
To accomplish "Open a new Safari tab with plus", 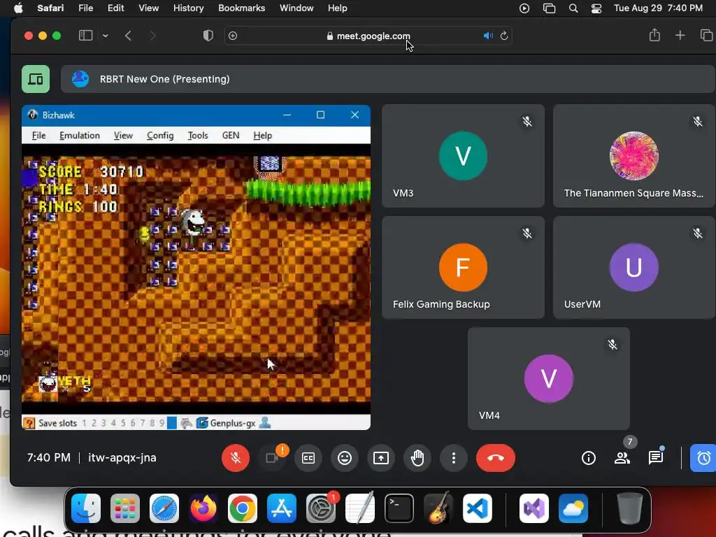I will (680, 35).
